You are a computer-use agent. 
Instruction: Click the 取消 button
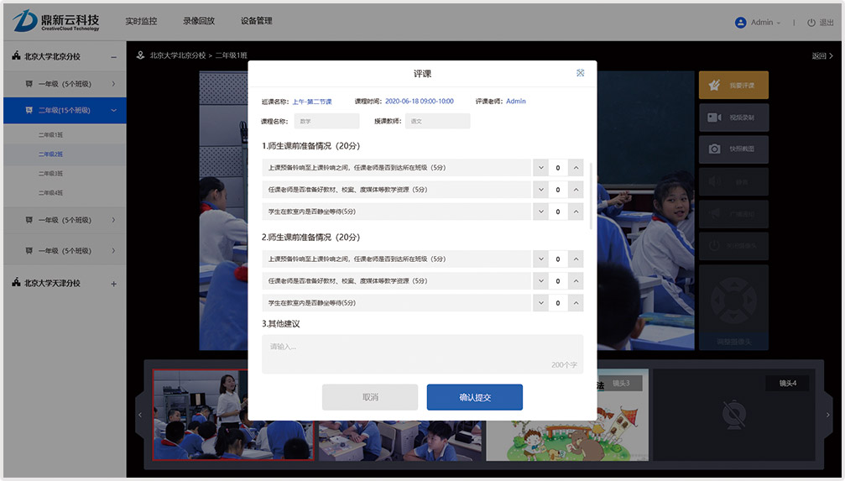(370, 397)
